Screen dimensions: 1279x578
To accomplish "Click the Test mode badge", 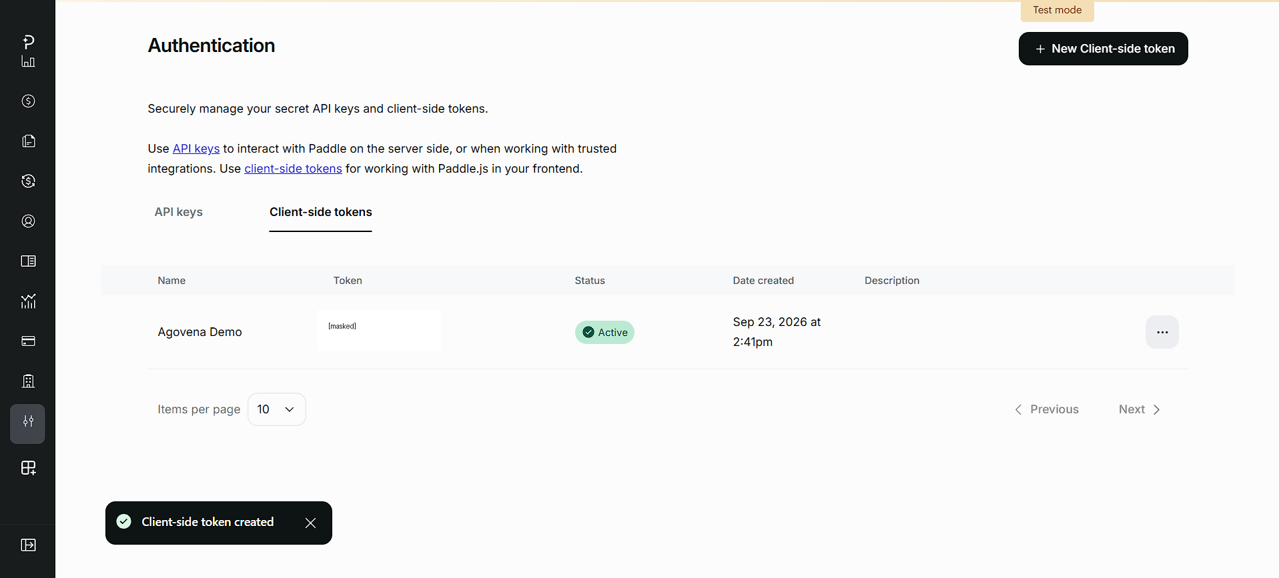I will pos(1057,11).
